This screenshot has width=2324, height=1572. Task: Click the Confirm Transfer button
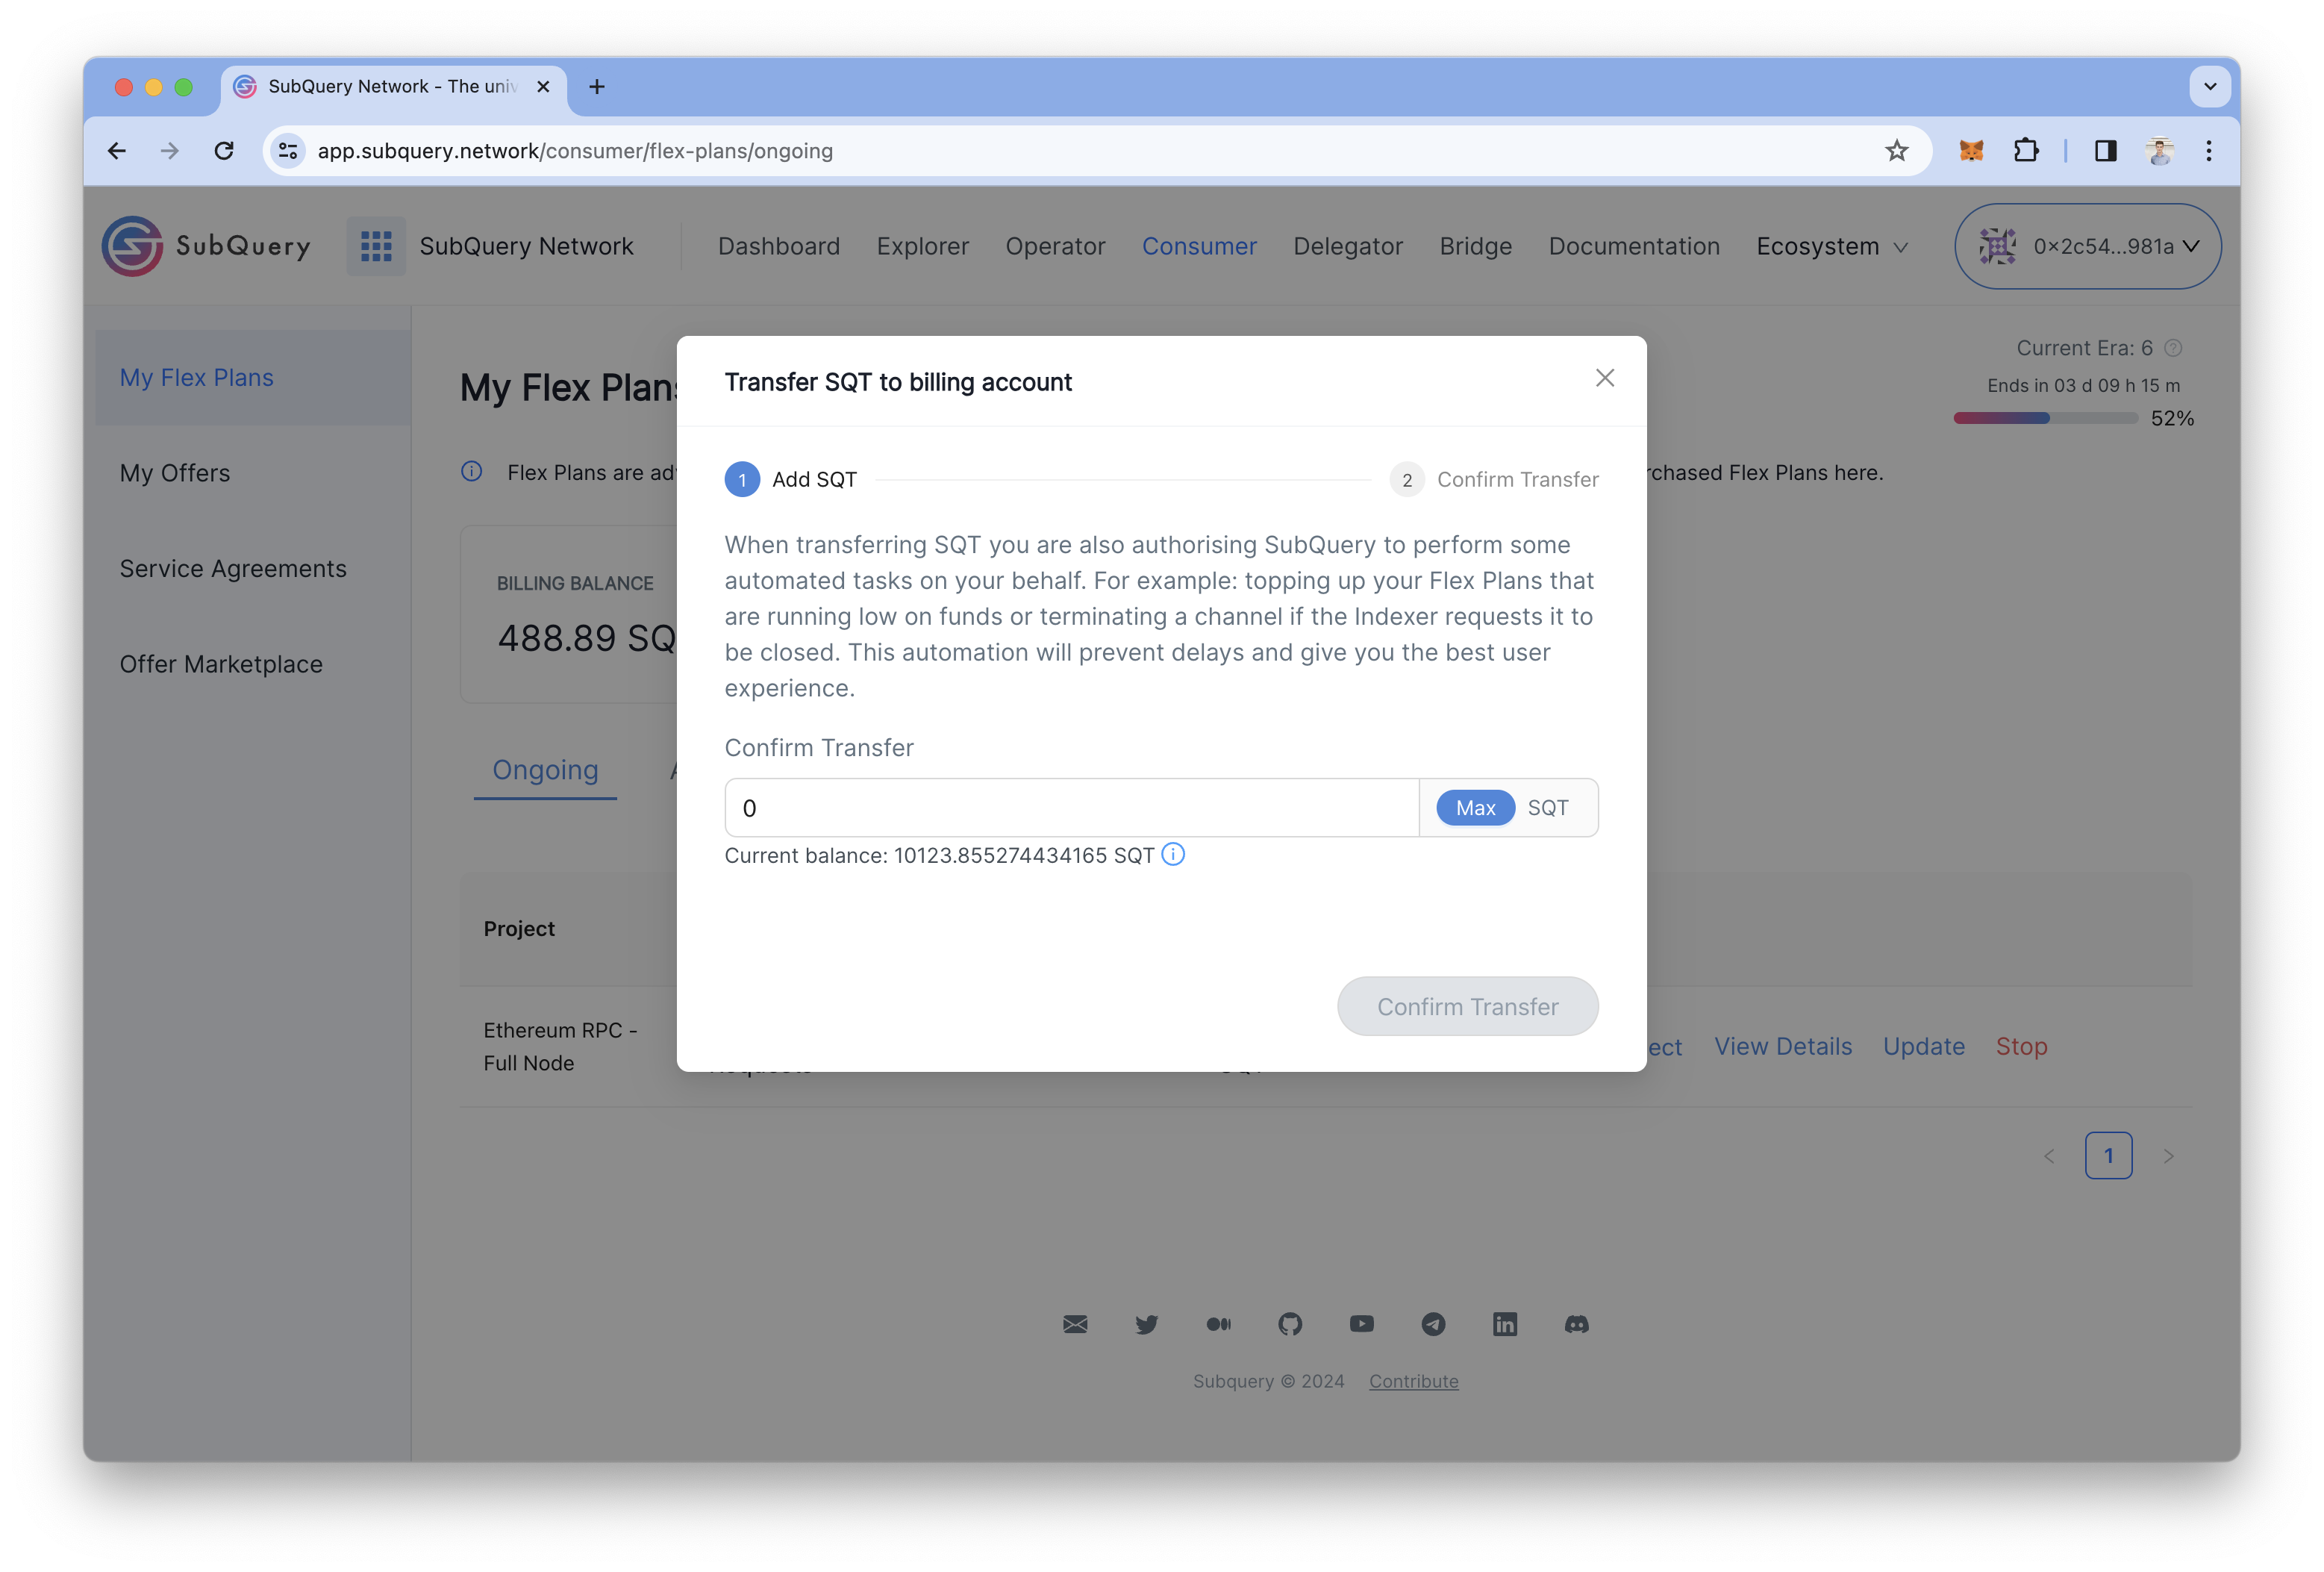1466,1005
